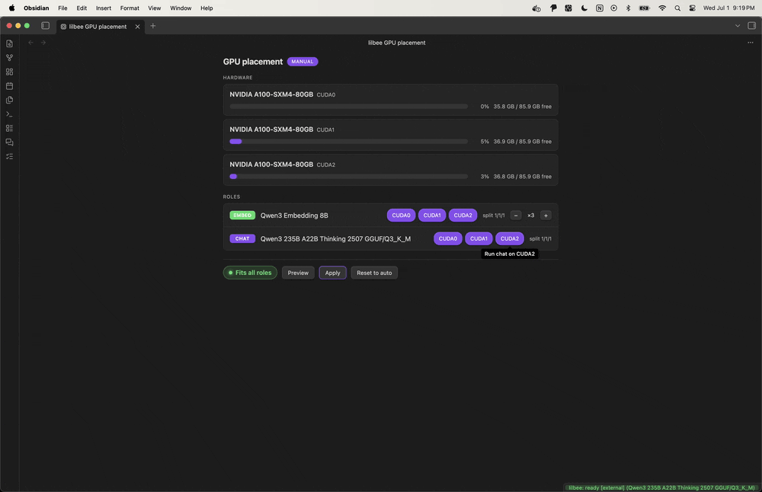This screenshot has height=492, width=762.
Task: Click the Apply button
Action: coord(332,273)
